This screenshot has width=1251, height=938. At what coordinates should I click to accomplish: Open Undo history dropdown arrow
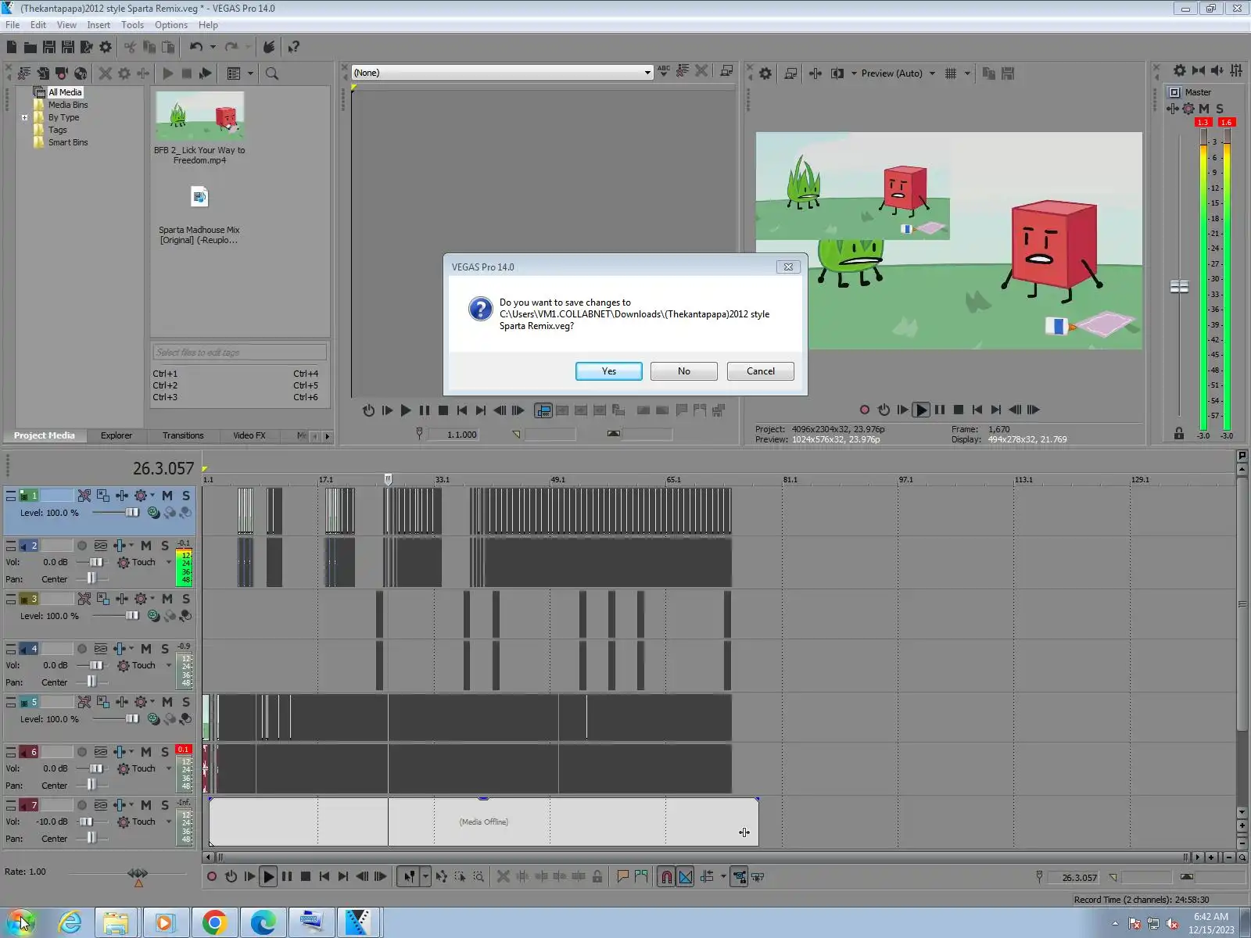pos(213,47)
